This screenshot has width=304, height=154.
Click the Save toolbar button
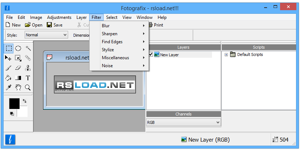[x=55, y=25]
